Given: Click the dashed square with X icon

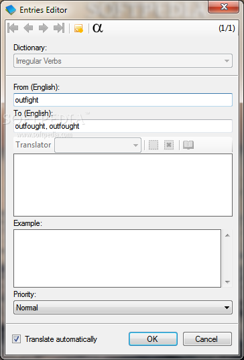Looking at the screenshot, I should coord(169,145).
